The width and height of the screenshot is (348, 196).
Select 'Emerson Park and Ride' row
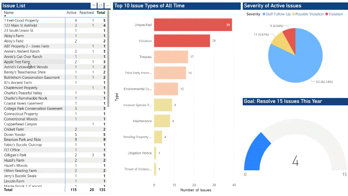pos(55,140)
